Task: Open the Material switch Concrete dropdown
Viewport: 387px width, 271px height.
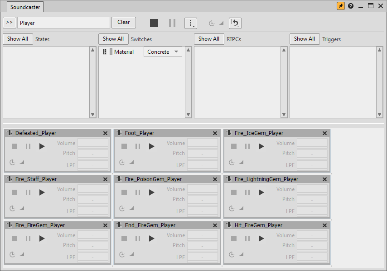Action: coord(163,52)
